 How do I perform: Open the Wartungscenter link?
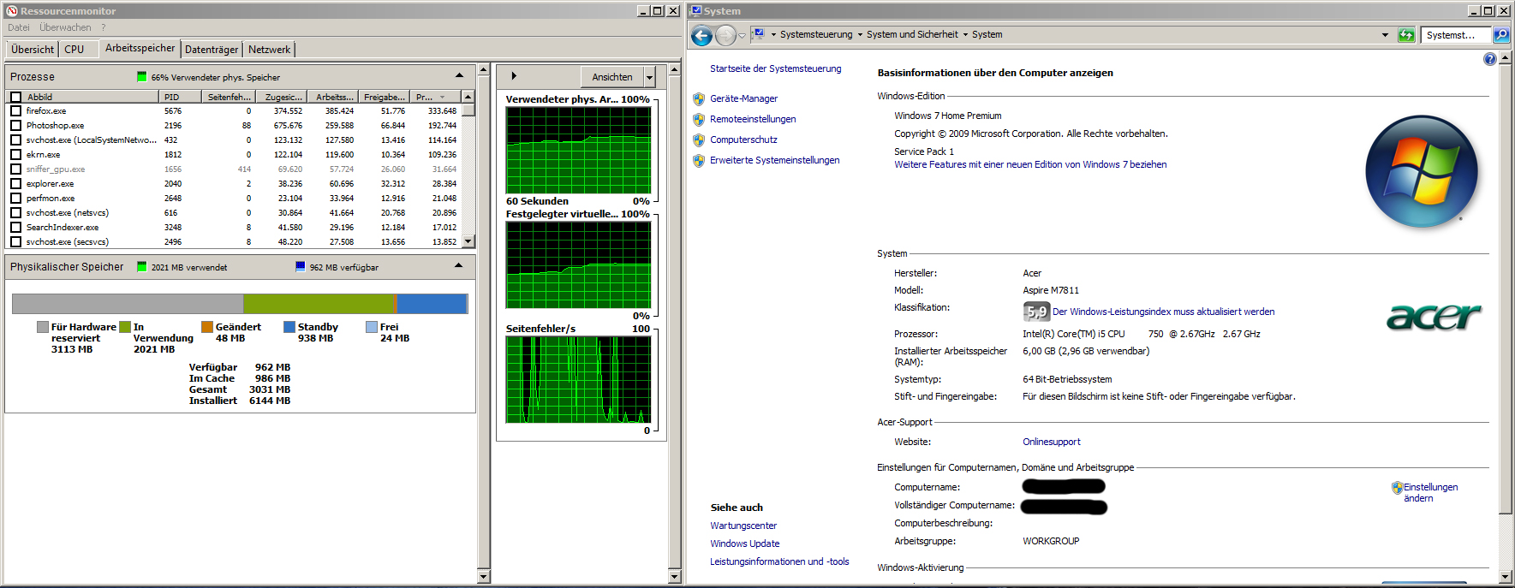point(743,526)
